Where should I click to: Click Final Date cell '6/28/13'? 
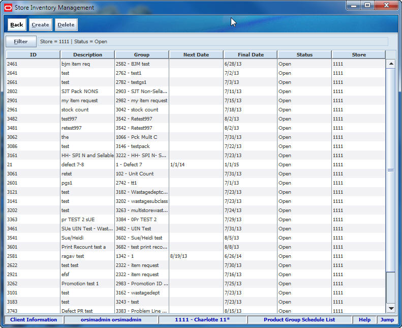(x=233, y=64)
